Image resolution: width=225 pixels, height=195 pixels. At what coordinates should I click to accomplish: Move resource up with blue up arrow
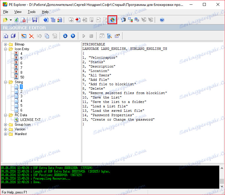(73, 36)
